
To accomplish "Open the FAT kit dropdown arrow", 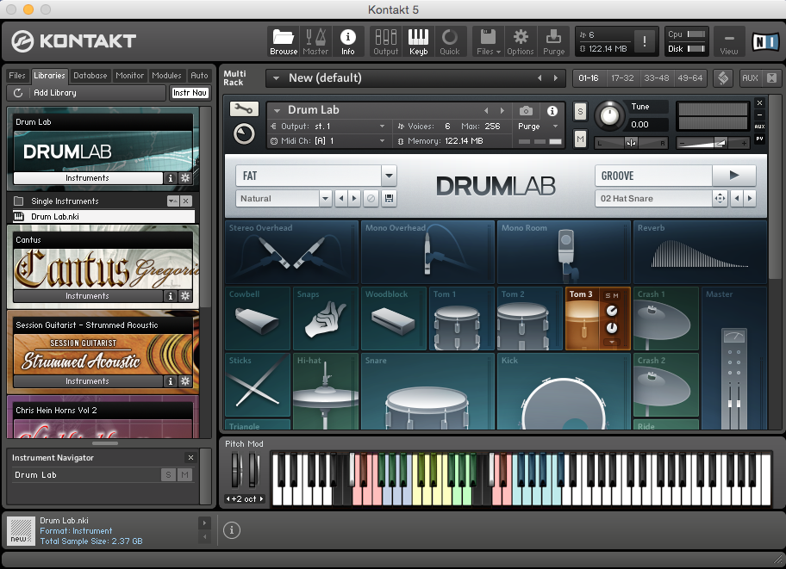I will click(389, 176).
